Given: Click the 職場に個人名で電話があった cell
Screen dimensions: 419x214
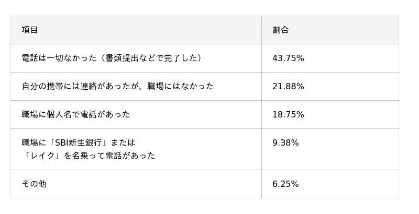Looking at the screenshot, I should coord(76,115).
